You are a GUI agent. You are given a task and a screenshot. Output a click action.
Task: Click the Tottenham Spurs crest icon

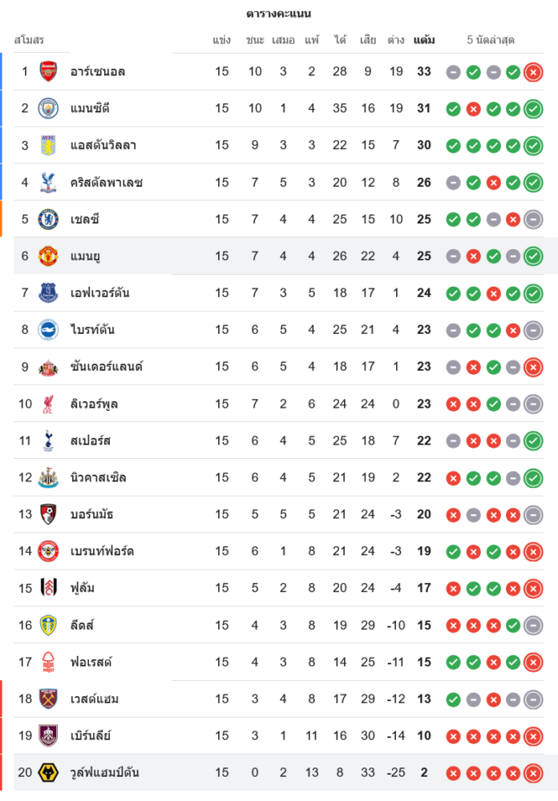48,441
